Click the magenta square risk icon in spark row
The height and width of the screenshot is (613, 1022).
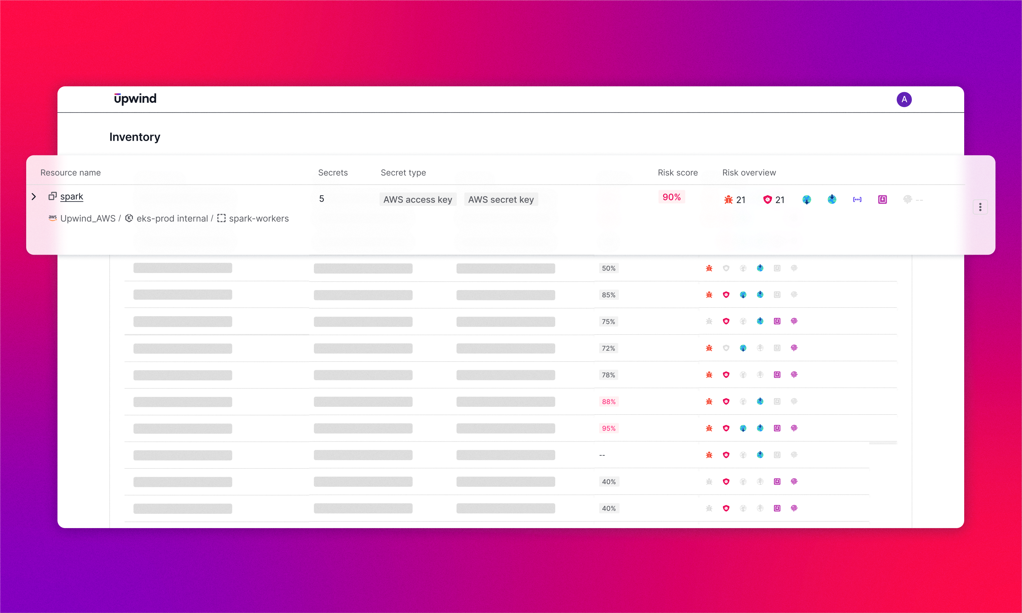tap(882, 200)
